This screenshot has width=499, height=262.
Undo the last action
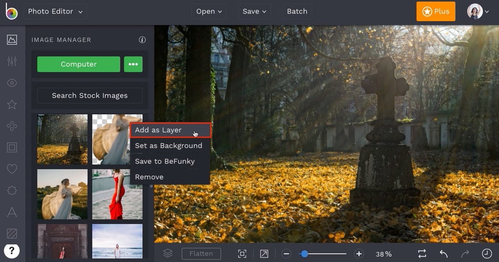coord(443,254)
